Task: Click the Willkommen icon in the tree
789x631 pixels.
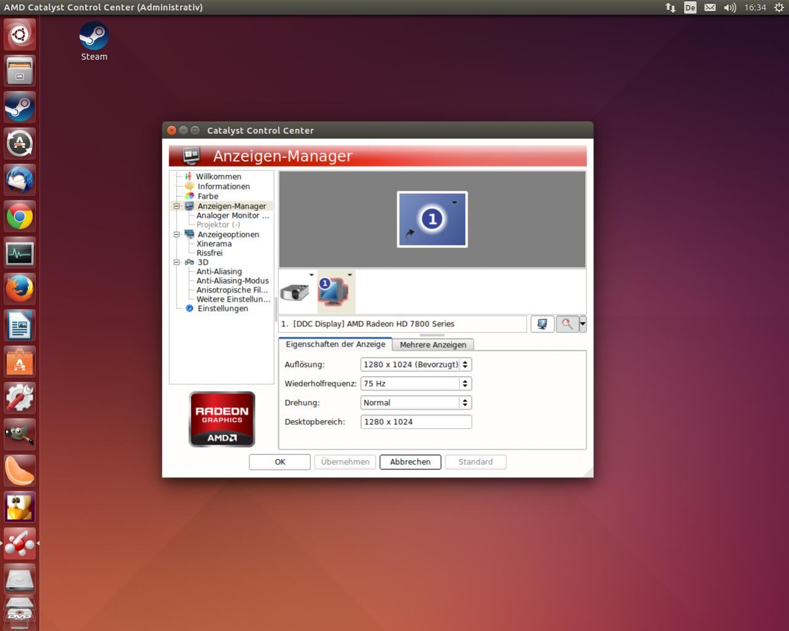Action: 188,176
